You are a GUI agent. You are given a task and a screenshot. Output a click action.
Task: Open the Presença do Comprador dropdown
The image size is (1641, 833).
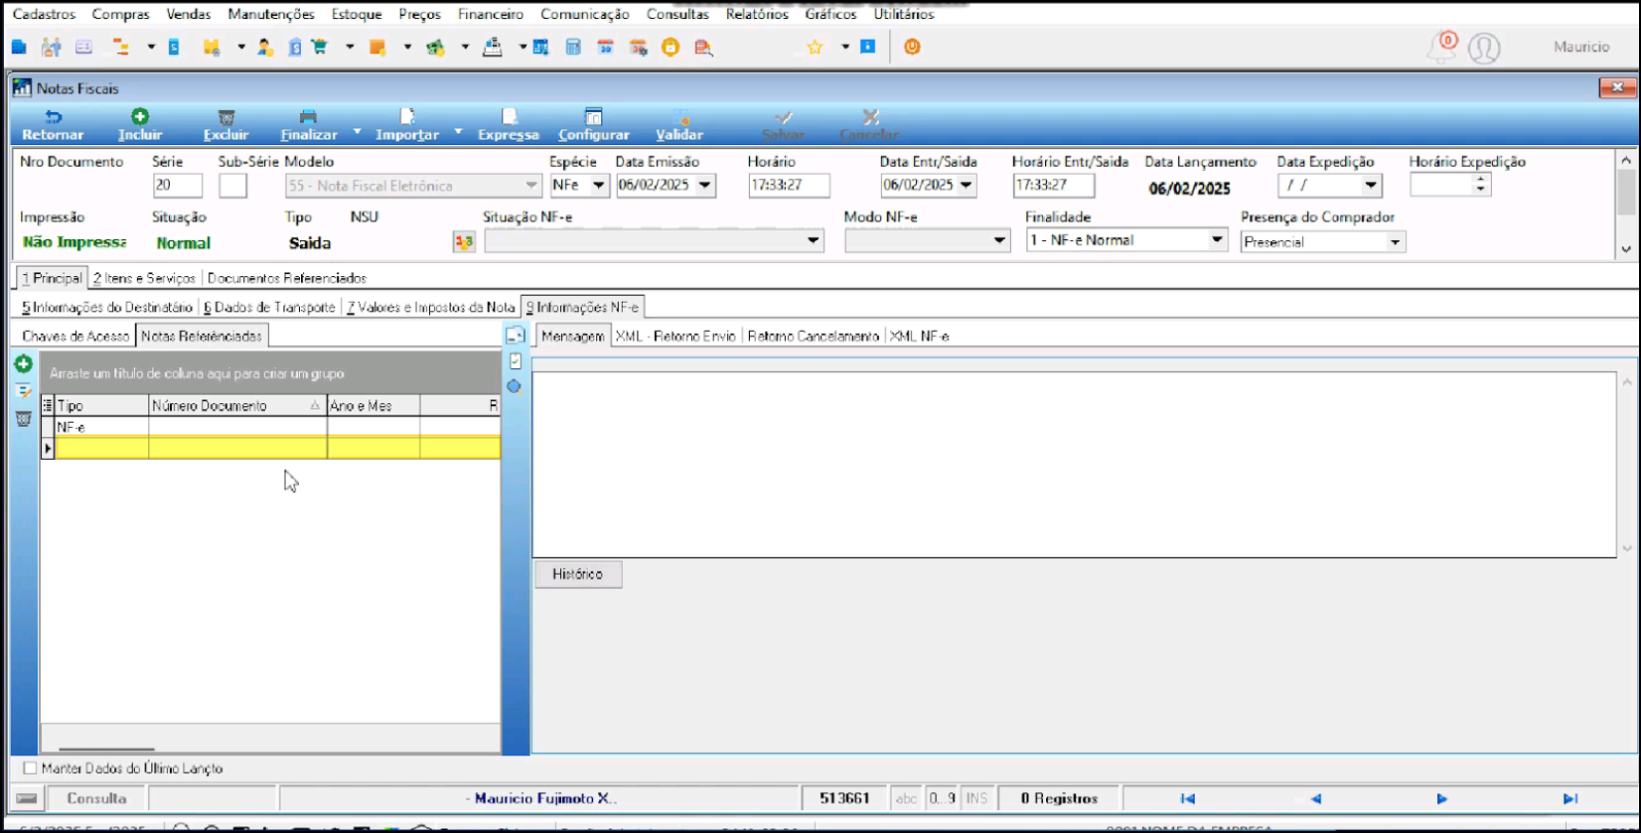1395,241
